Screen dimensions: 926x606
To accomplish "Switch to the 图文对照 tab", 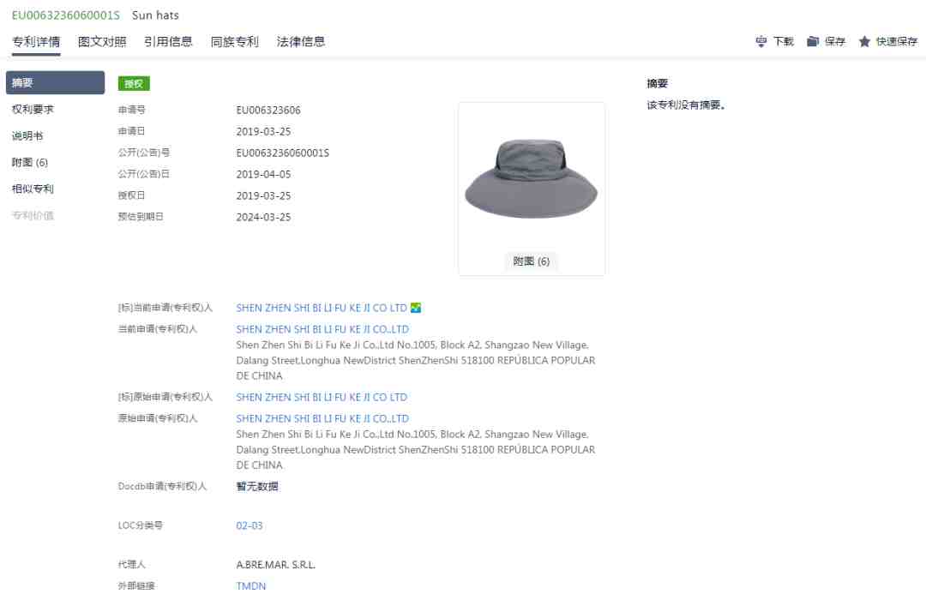I will (x=102, y=42).
